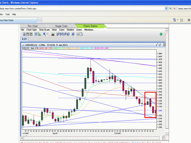The image size is (191, 143).
Task: Select the fourth blue line-tool icon
Action: point(68,34)
